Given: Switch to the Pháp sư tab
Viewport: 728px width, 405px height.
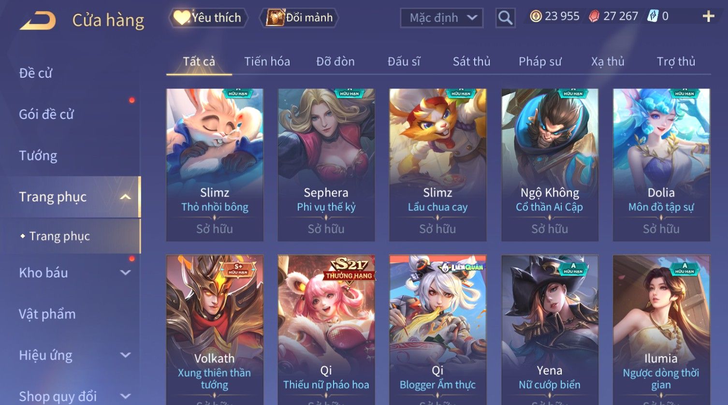Looking at the screenshot, I should point(540,61).
